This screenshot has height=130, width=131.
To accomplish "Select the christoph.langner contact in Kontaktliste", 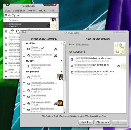I will pos(30,32).
